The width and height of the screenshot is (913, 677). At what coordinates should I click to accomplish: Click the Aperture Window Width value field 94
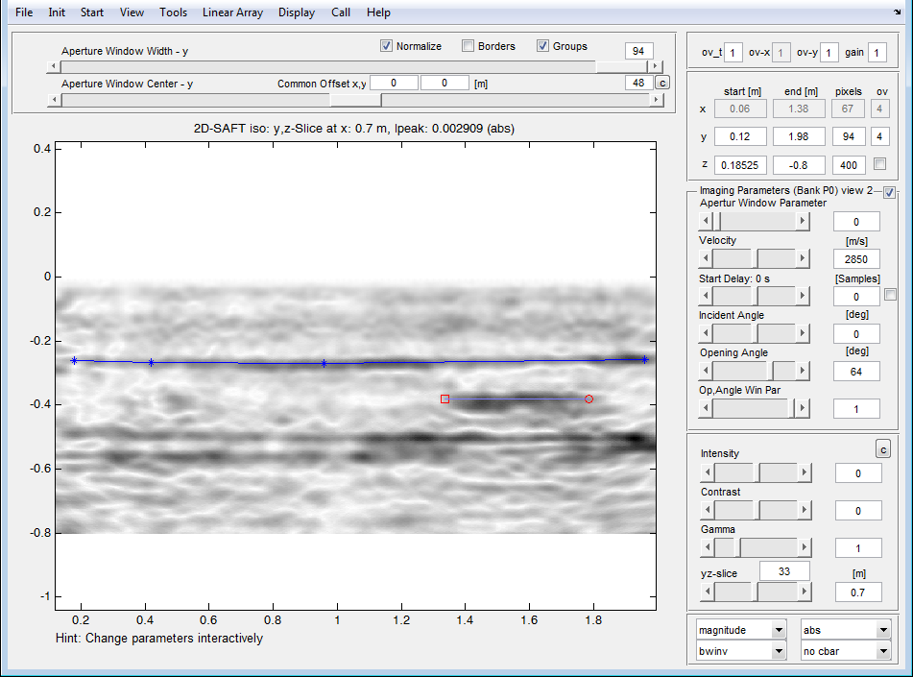pyautogui.click(x=638, y=51)
